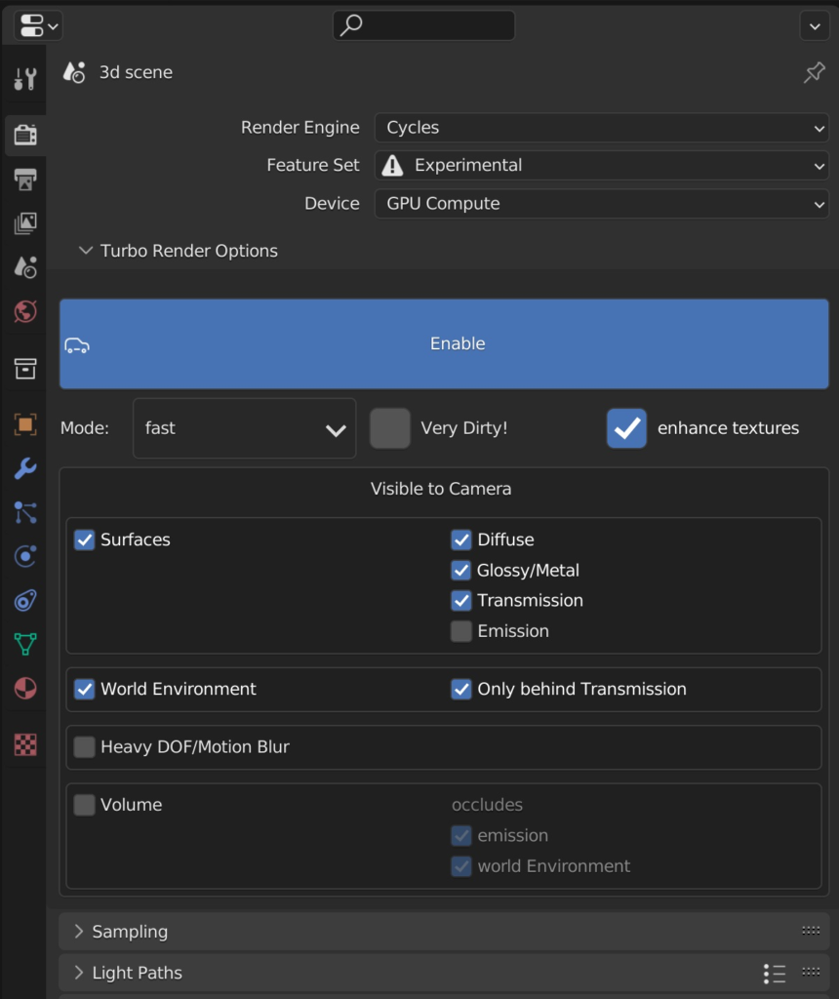The height and width of the screenshot is (999, 839).
Task: Toggle the pin icon beside 3d scene
Action: 815,72
